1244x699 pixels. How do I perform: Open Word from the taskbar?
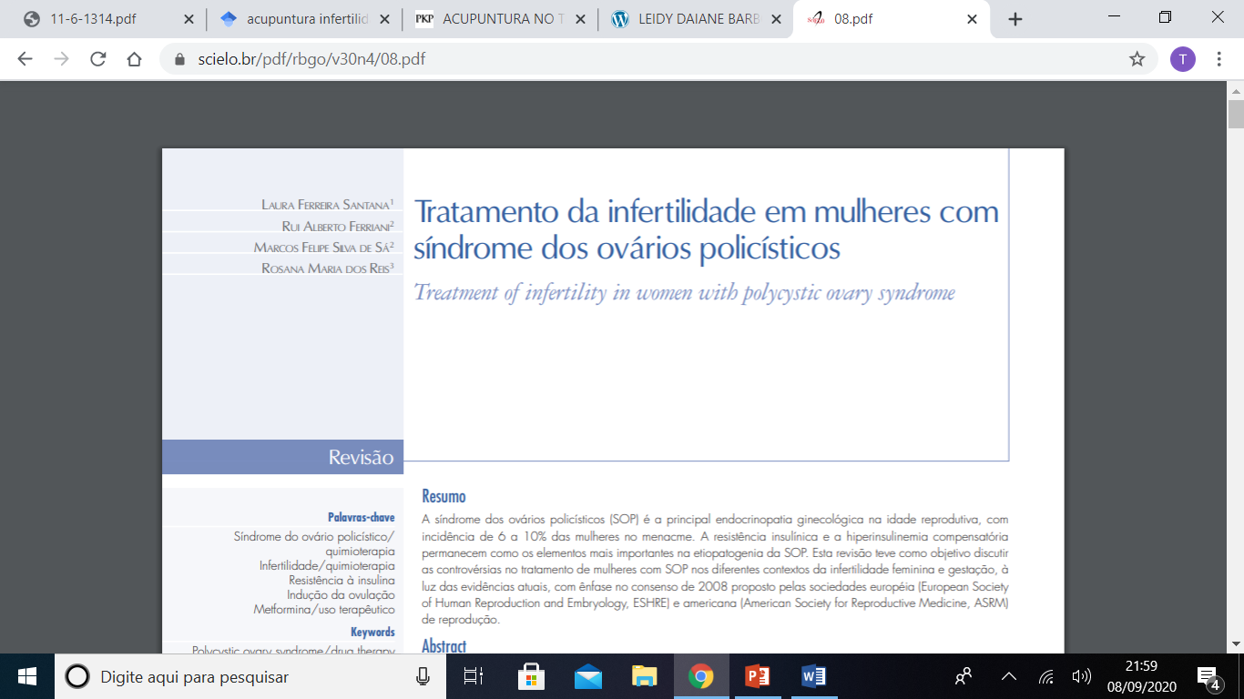(x=813, y=676)
